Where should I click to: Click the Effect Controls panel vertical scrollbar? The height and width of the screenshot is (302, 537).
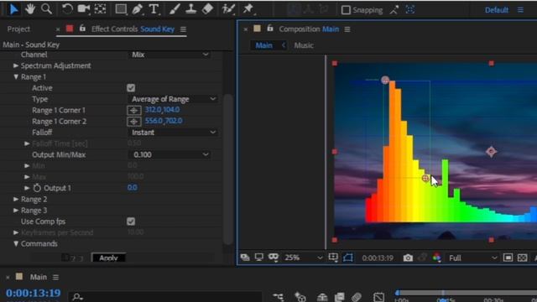227,169
